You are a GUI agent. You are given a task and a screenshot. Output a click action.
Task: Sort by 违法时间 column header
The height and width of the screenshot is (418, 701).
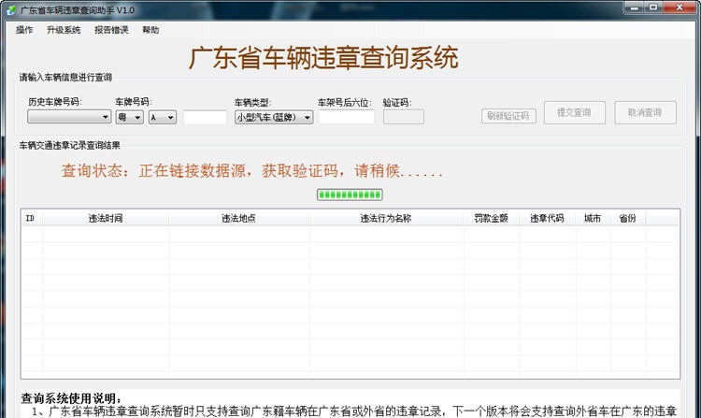pos(106,218)
